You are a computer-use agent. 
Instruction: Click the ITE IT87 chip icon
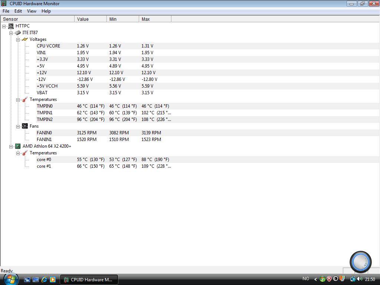tap(18, 33)
